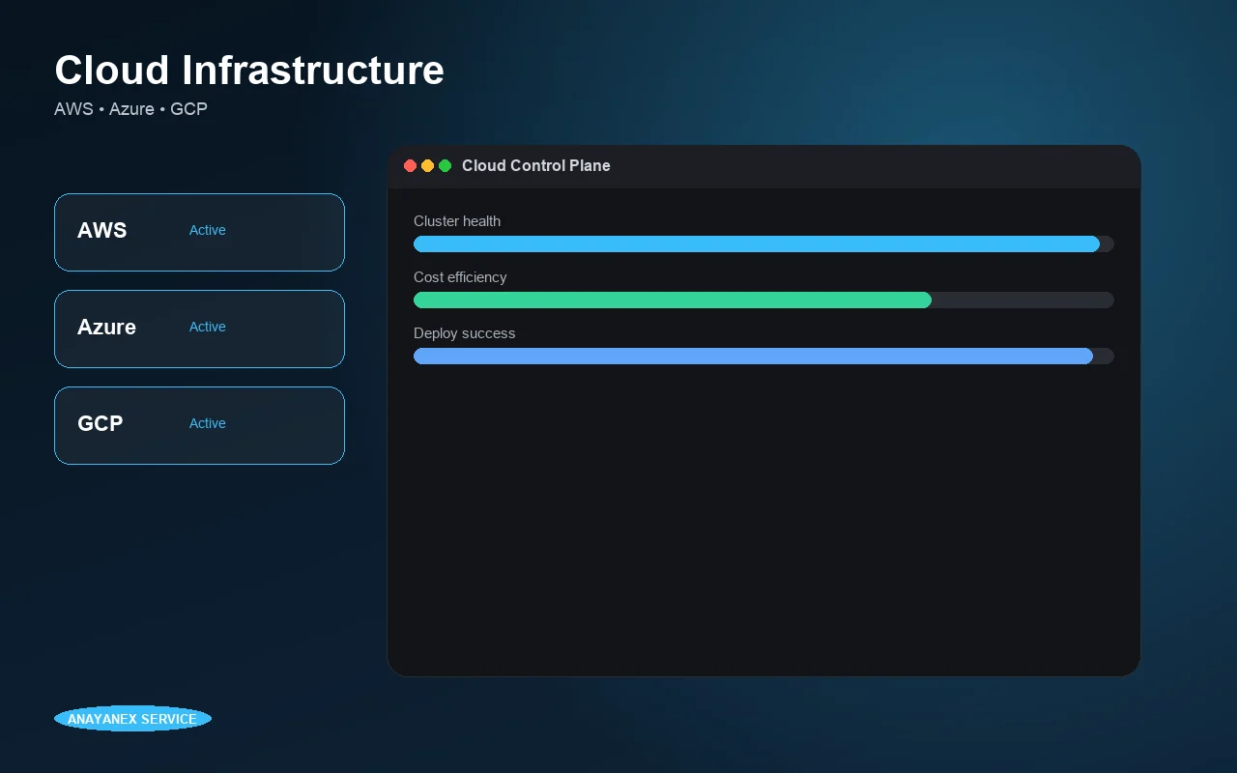Click the red close dot
The width and height of the screenshot is (1237, 773).
(411, 166)
